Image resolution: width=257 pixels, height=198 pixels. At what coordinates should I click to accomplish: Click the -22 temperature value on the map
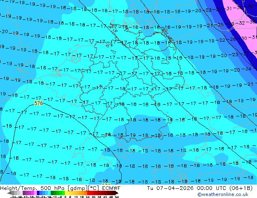221,40
